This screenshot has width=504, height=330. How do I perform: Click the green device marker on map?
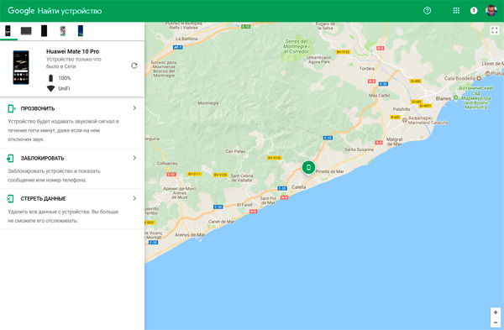click(x=308, y=167)
